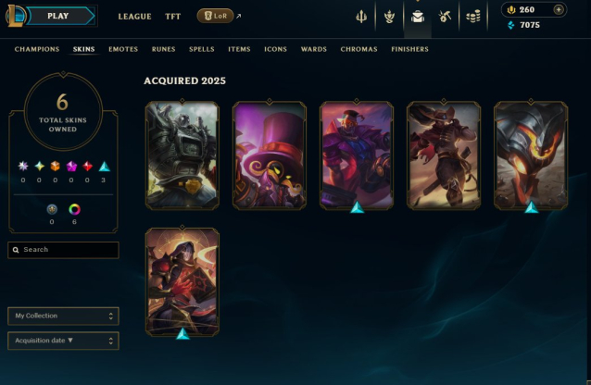591x385 pixels.
Task: Click the skin Search field
Action: coord(63,250)
